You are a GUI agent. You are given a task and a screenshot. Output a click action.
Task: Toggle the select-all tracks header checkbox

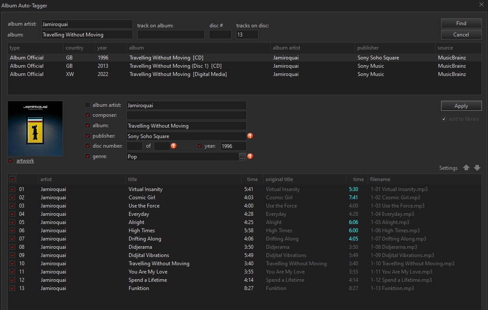[13, 179]
